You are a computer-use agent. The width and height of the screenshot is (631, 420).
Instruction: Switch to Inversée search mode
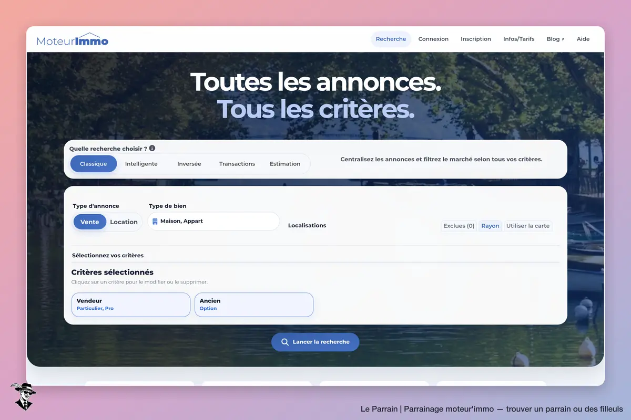pyautogui.click(x=189, y=164)
